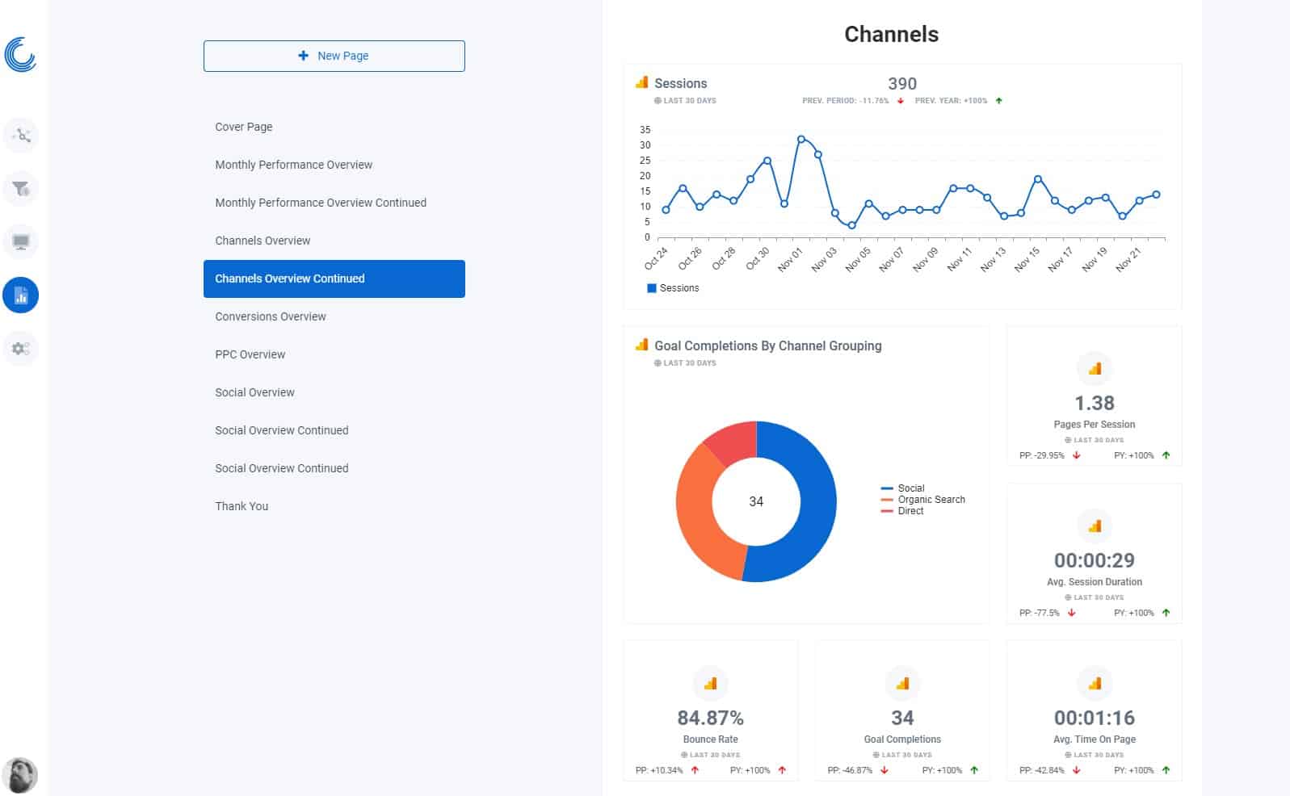Screen dimensions: 1290x796
Task: Open the funnel filter sidebar icon
Action: coord(21,189)
